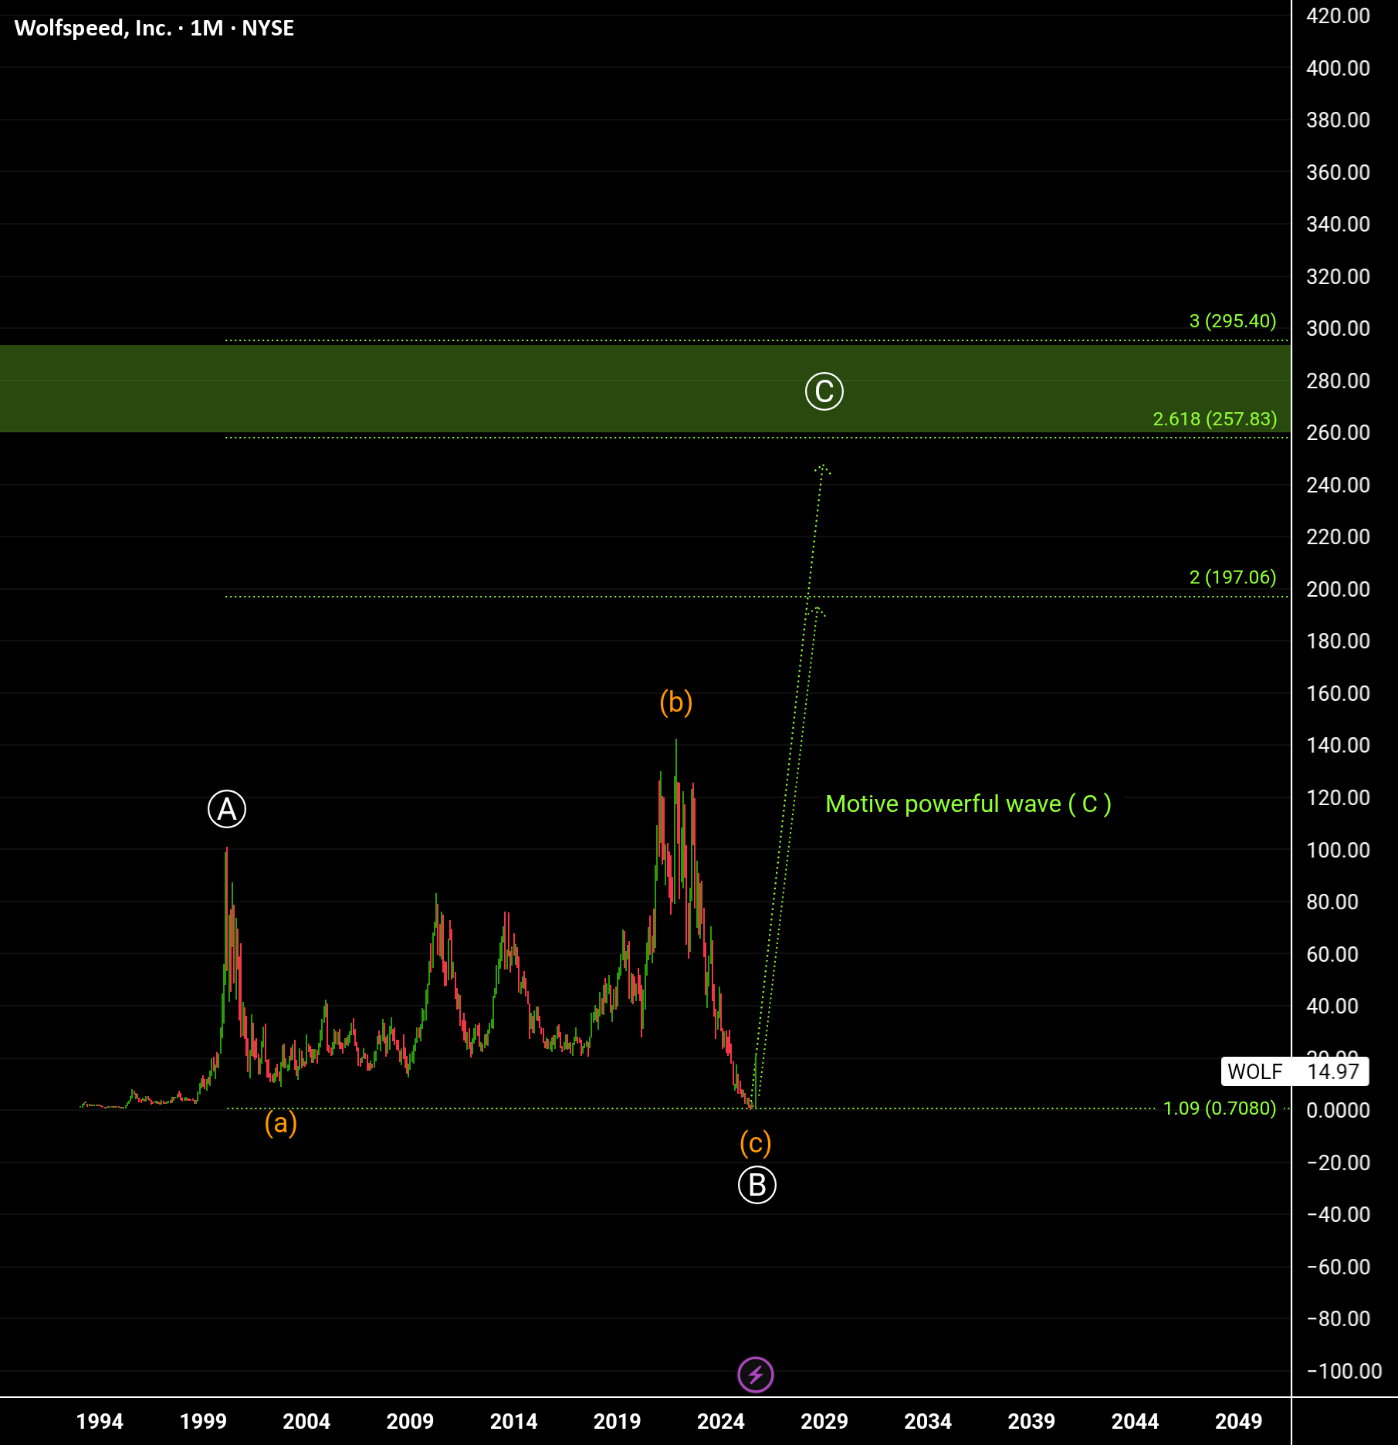Select the 2.618 (257.83) Fibonacci level label

tap(1215, 419)
